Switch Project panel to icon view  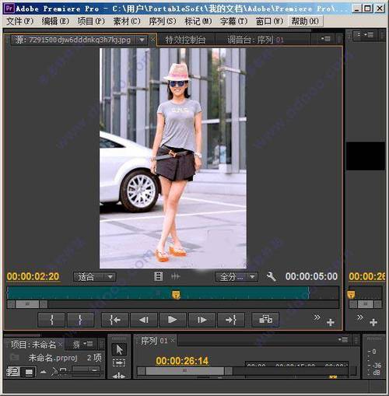click(29, 372)
